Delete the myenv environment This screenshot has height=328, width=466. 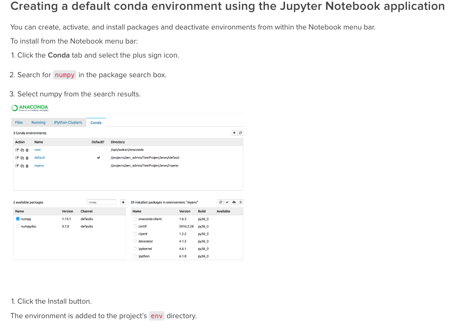click(x=27, y=165)
